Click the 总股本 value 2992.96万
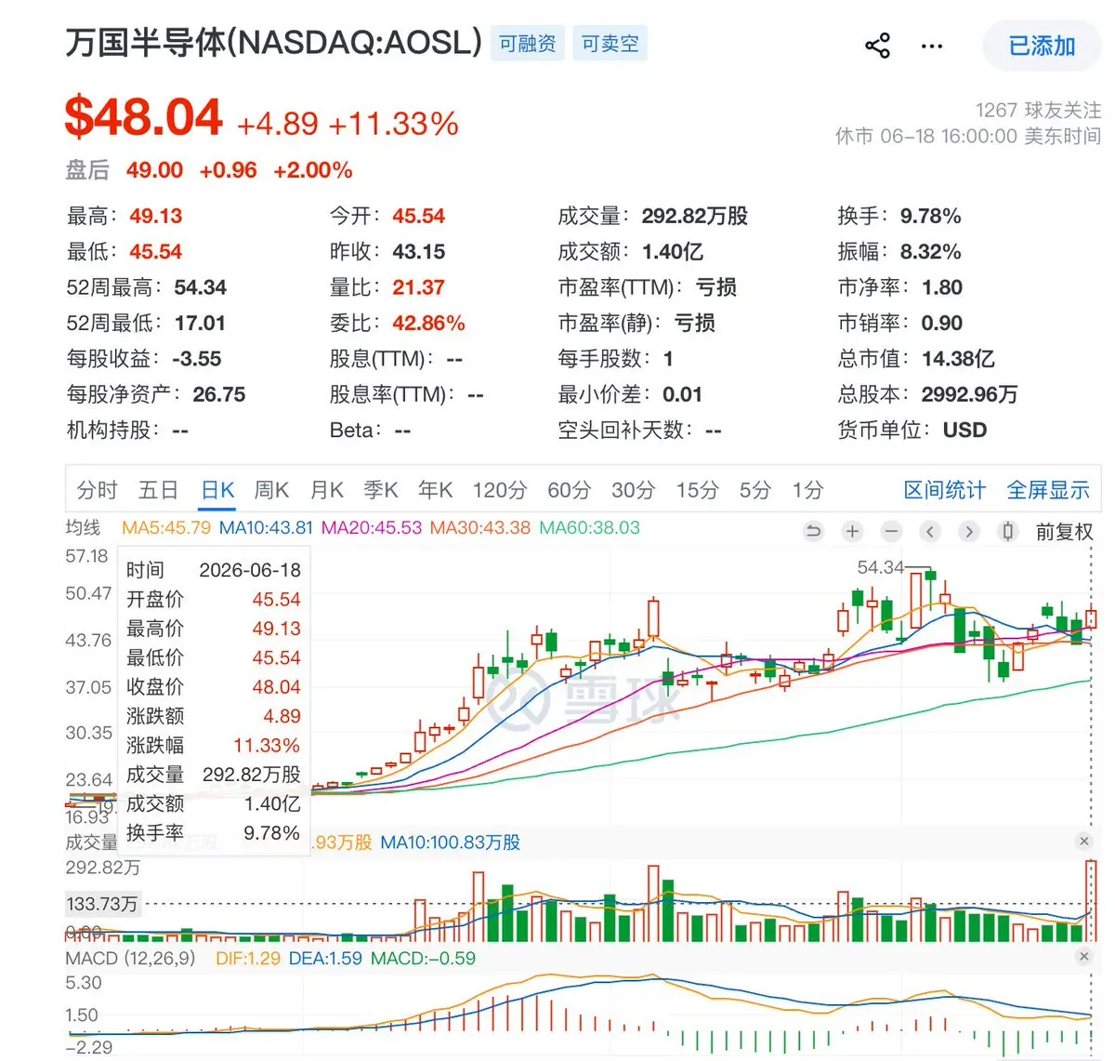This screenshot has width=1115, height=1061. (x=969, y=394)
